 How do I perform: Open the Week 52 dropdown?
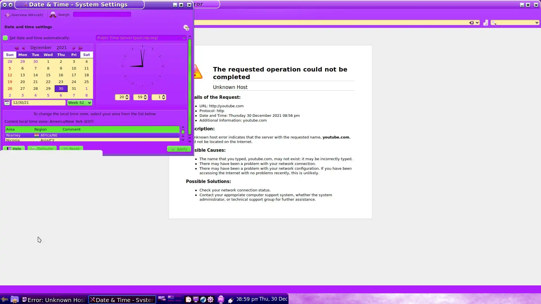[x=79, y=103]
